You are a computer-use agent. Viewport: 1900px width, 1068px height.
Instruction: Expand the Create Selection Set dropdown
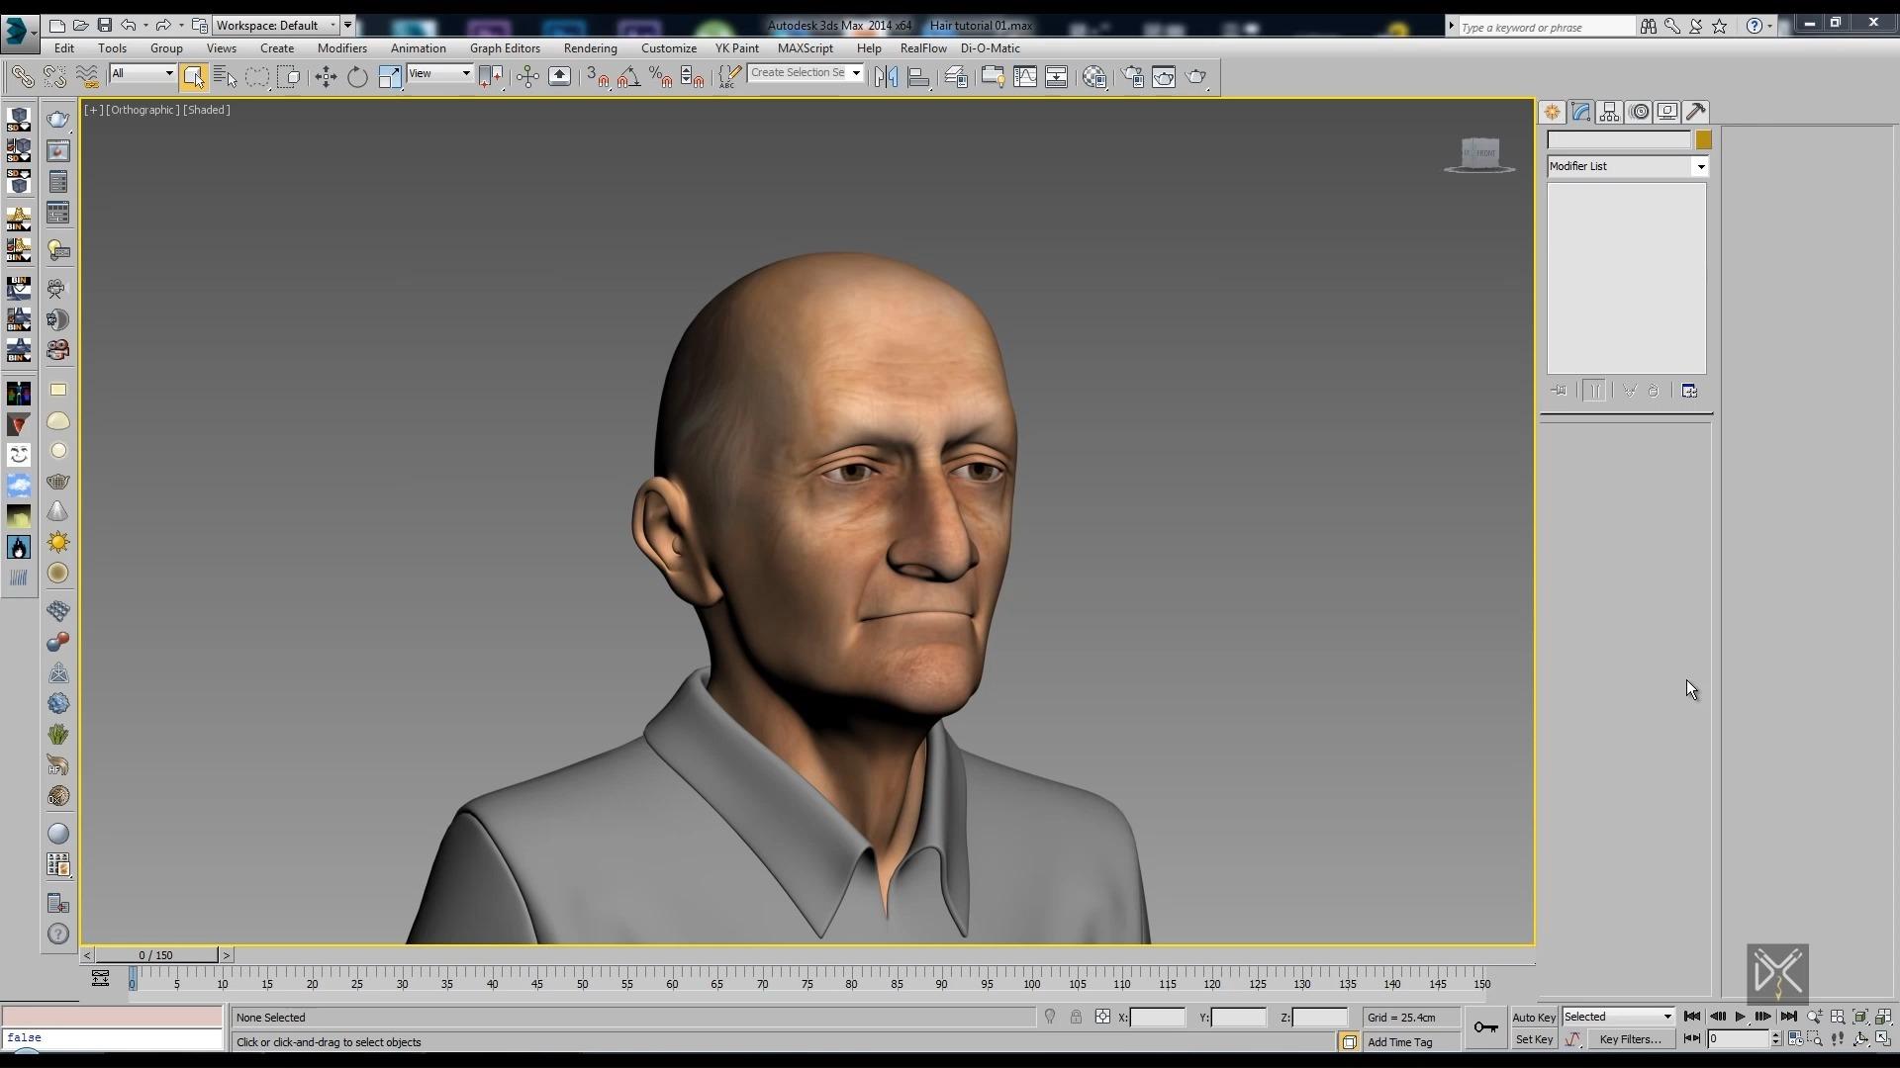click(x=856, y=72)
